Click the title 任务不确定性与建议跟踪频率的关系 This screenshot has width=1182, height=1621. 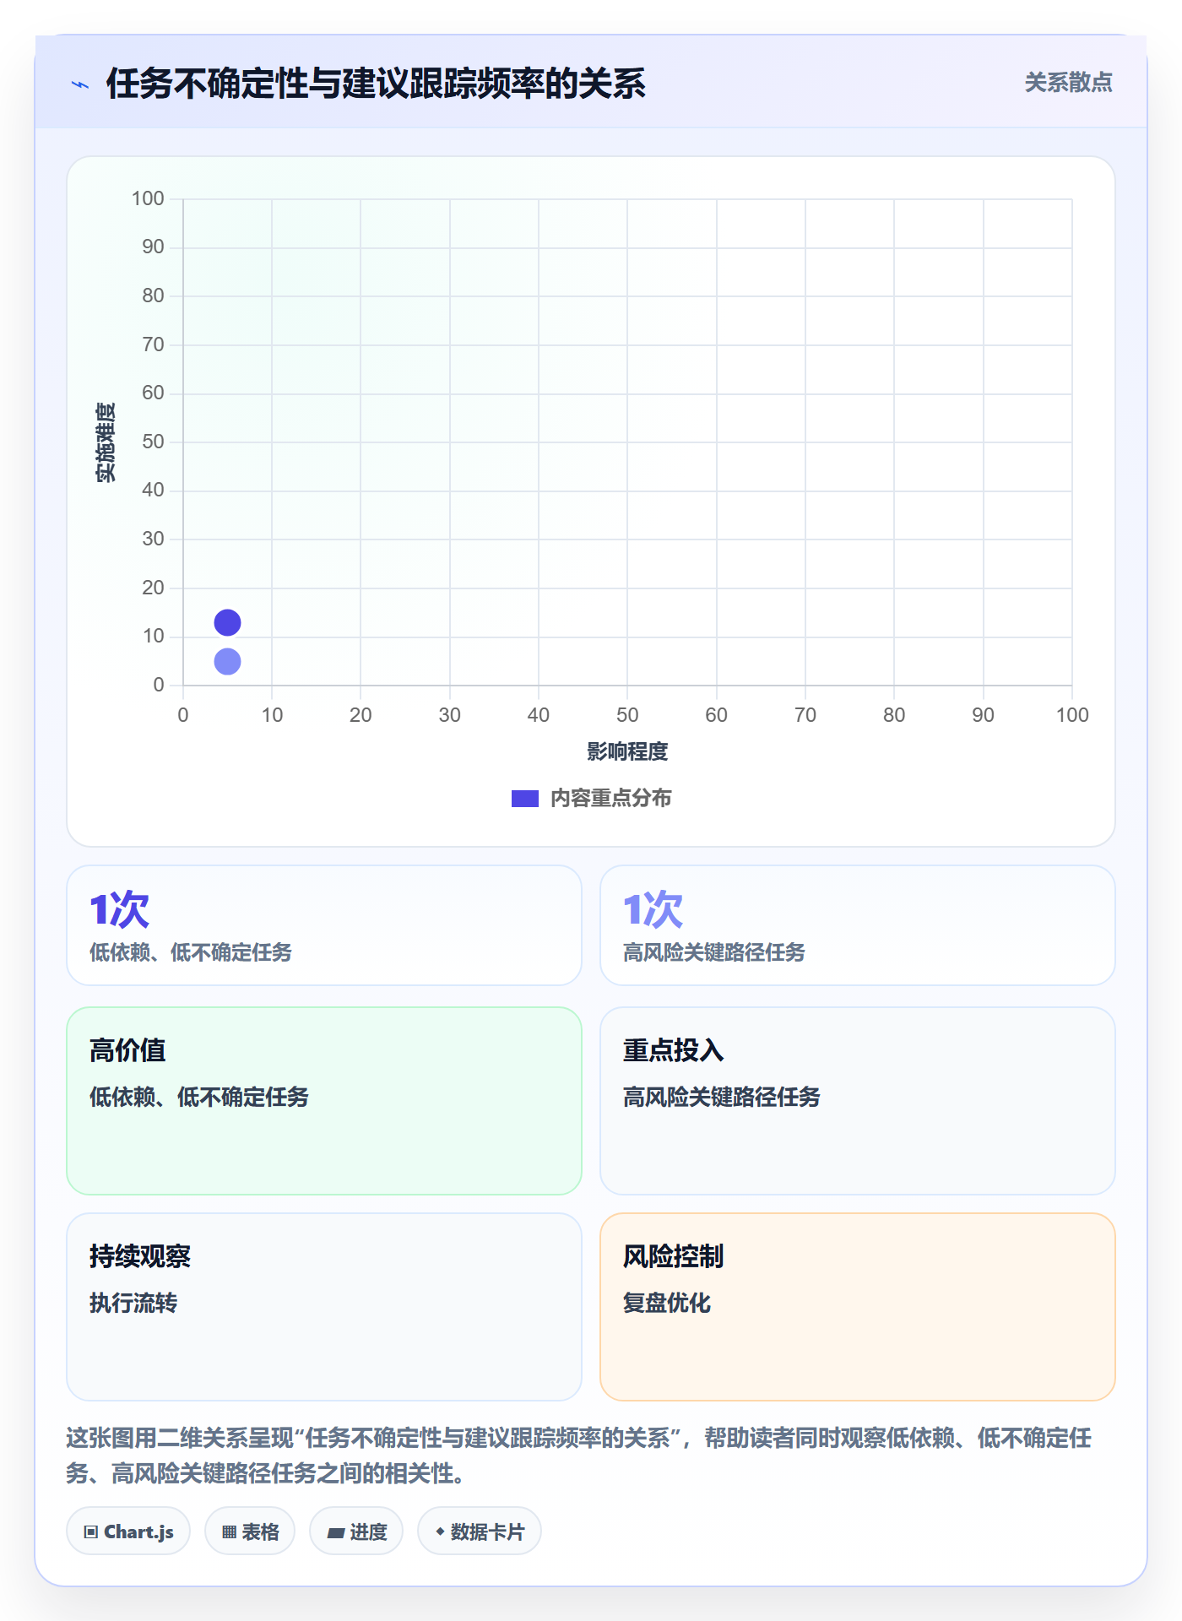pos(376,84)
